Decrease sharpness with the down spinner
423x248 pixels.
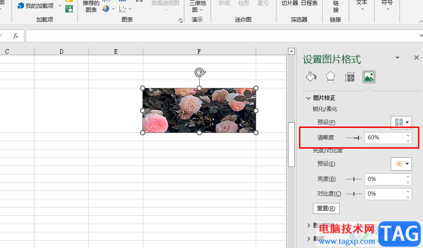click(x=408, y=141)
